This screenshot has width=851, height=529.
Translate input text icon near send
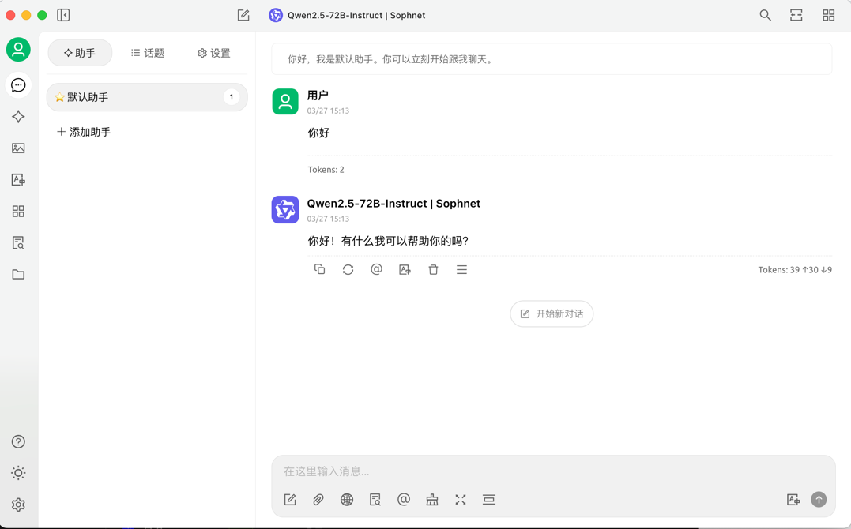pos(793,500)
